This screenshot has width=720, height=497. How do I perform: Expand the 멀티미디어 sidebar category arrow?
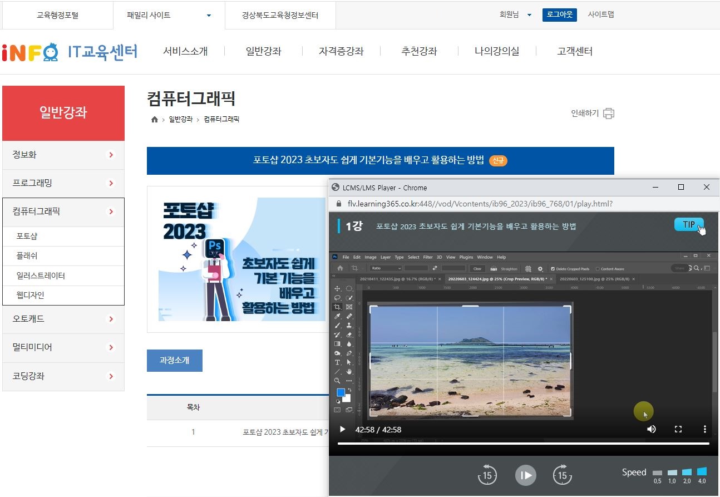coord(111,348)
